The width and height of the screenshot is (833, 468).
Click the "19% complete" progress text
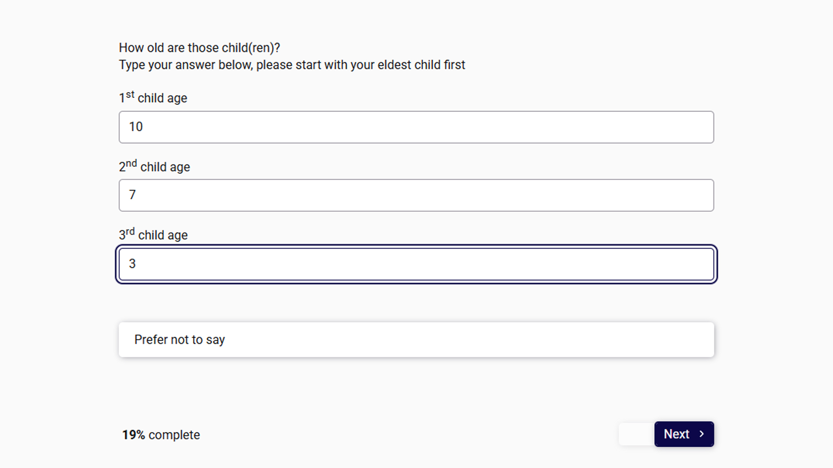161,435
